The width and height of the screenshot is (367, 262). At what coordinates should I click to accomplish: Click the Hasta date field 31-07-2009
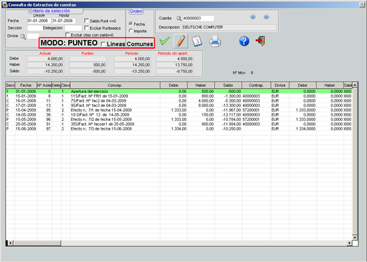[x=63, y=21]
